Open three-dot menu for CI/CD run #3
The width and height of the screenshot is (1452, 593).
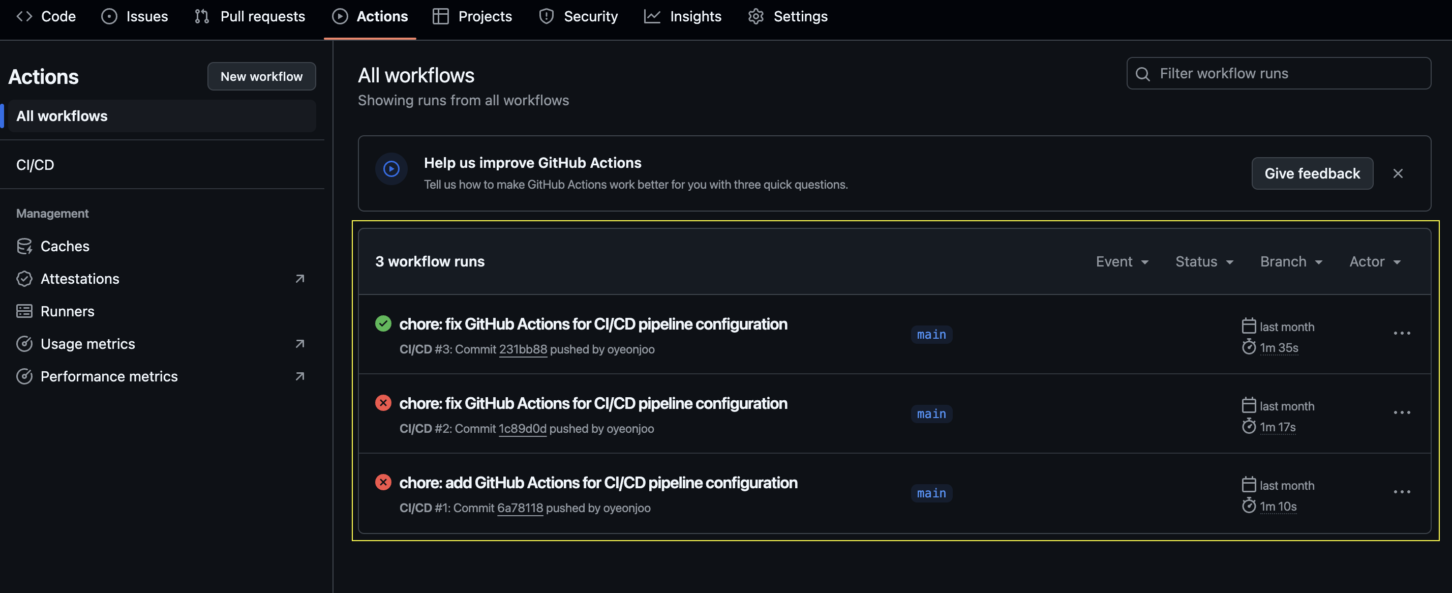coord(1401,333)
